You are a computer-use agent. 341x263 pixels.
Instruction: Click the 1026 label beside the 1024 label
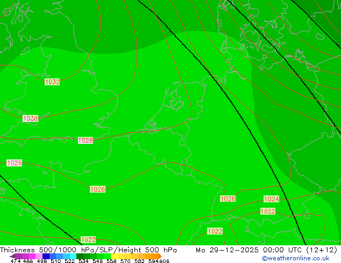[228, 199]
